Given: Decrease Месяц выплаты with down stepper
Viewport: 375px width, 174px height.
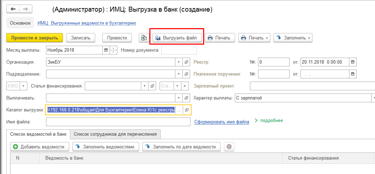Looking at the screenshot, I should tap(114, 52).
